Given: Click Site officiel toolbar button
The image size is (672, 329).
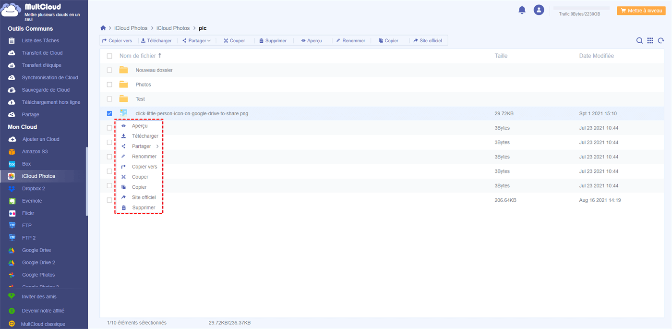Looking at the screenshot, I should click(428, 41).
